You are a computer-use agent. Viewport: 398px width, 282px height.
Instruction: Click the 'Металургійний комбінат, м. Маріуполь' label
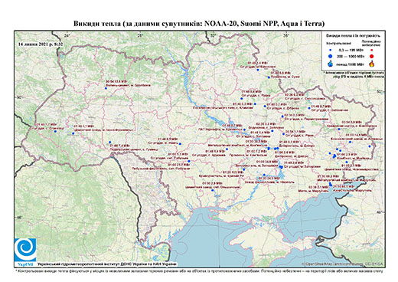point(346,180)
